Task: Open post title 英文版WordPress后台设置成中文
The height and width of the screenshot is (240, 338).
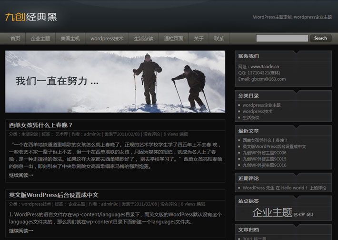Action: tap(53, 195)
